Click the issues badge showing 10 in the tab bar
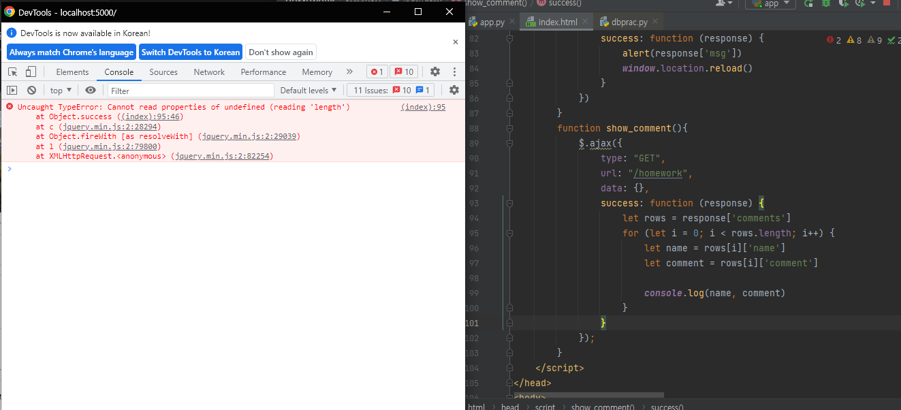This screenshot has width=901, height=410. (403, 72)
